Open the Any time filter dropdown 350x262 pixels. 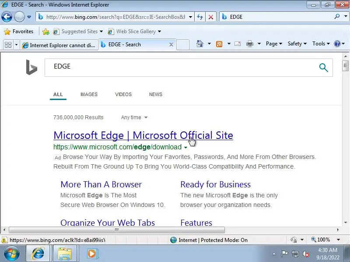tap(134, 117)
